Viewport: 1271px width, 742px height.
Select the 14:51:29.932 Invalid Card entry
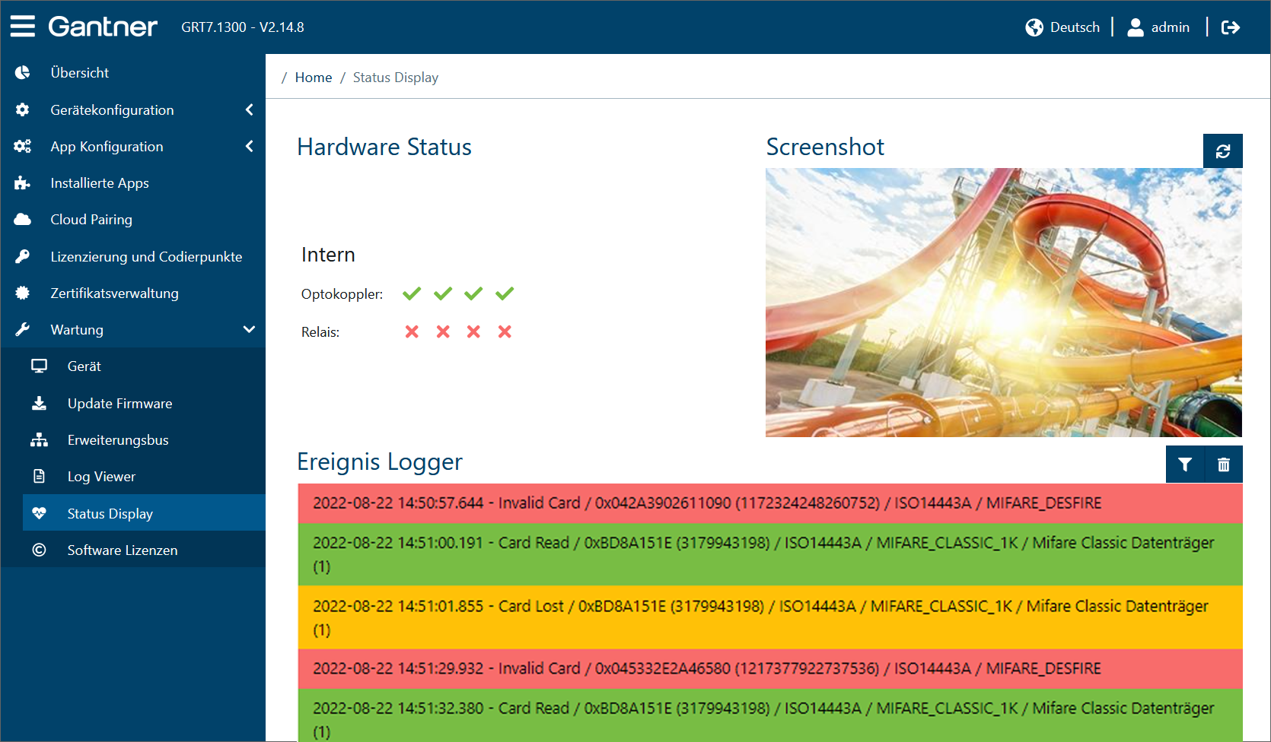point(770,668)
